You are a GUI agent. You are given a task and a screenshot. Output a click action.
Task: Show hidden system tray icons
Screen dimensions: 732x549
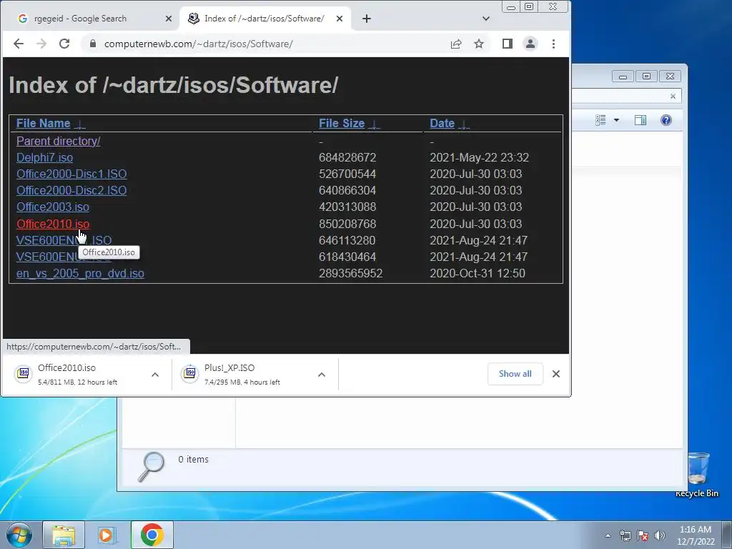coord(608,535)
